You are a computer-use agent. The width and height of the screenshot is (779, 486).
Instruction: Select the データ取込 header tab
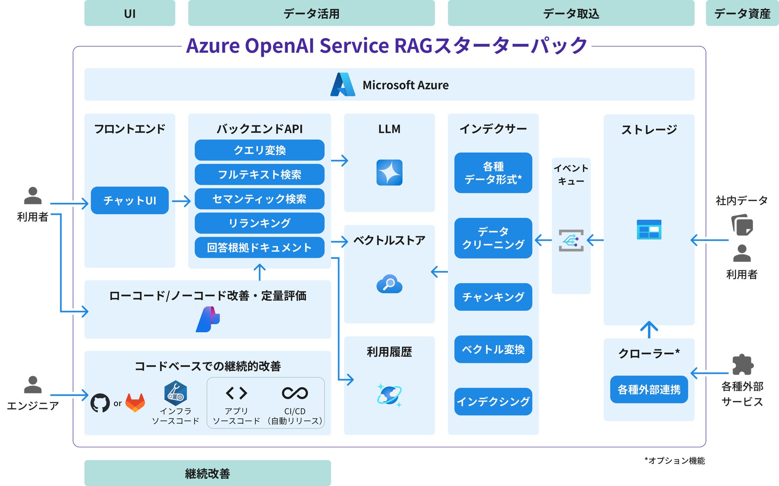pos(571,14)
